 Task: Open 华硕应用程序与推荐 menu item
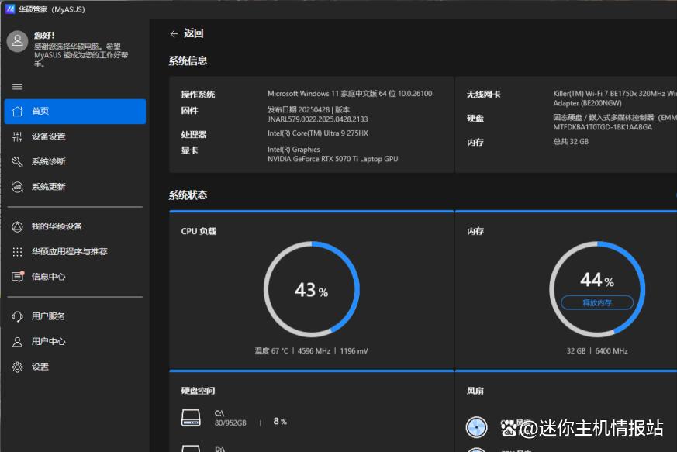click(x=75, y=252)
